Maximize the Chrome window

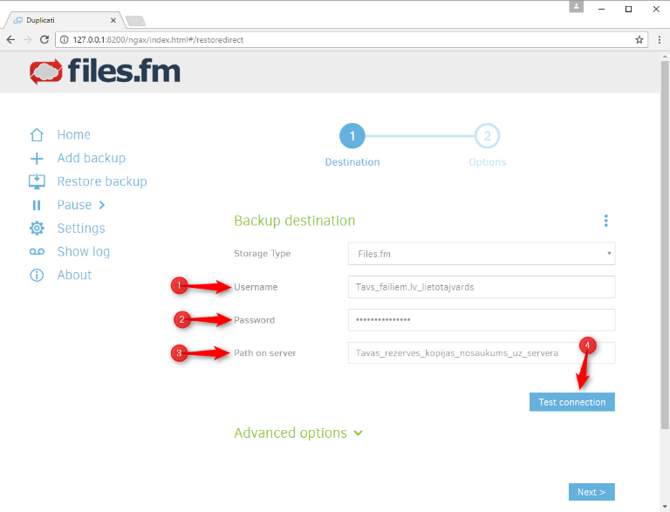coord(628,9)
